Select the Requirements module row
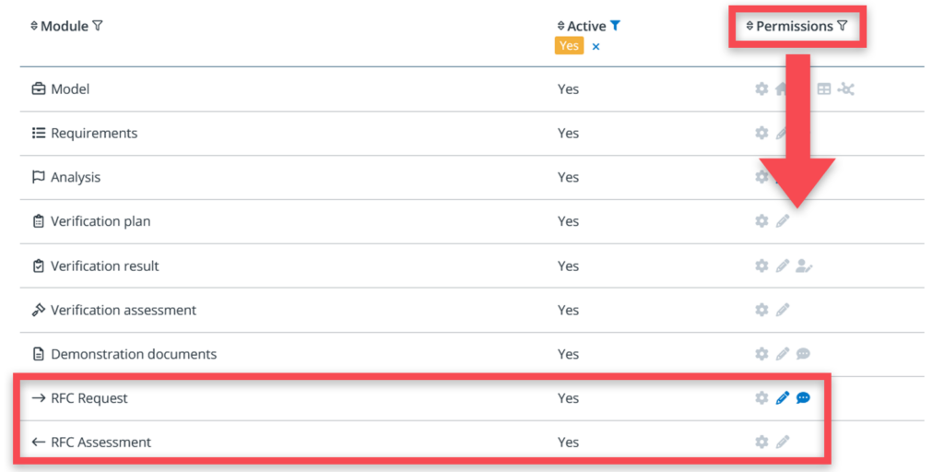The height and width of the screenshot is (472, 944). coord(94,134)
